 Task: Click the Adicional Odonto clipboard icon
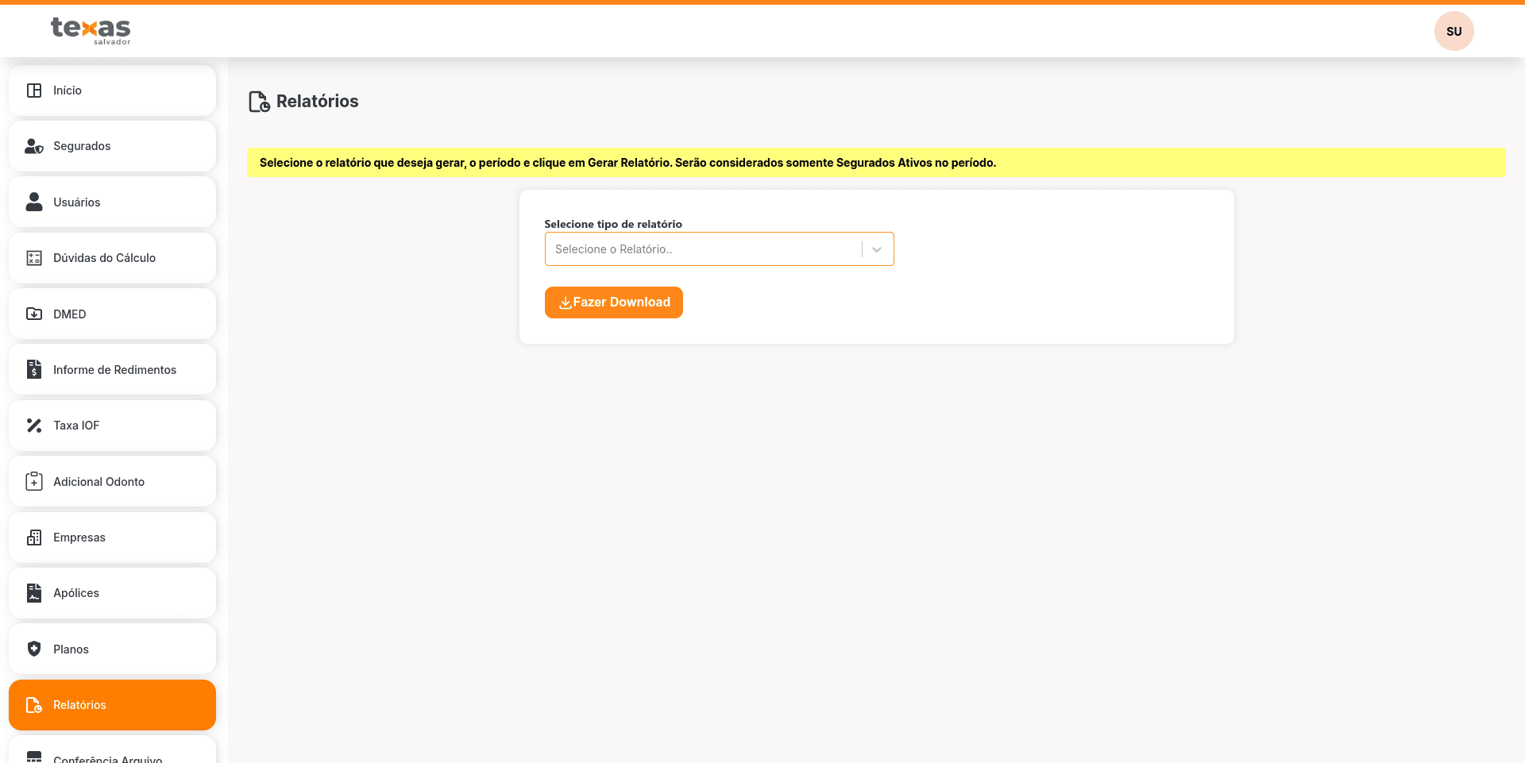(x=34, y=481)
